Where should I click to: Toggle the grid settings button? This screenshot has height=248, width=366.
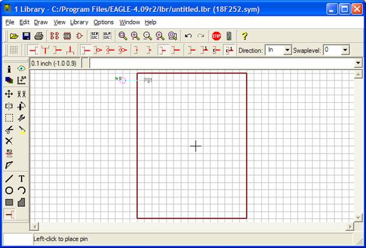(14, 50)
